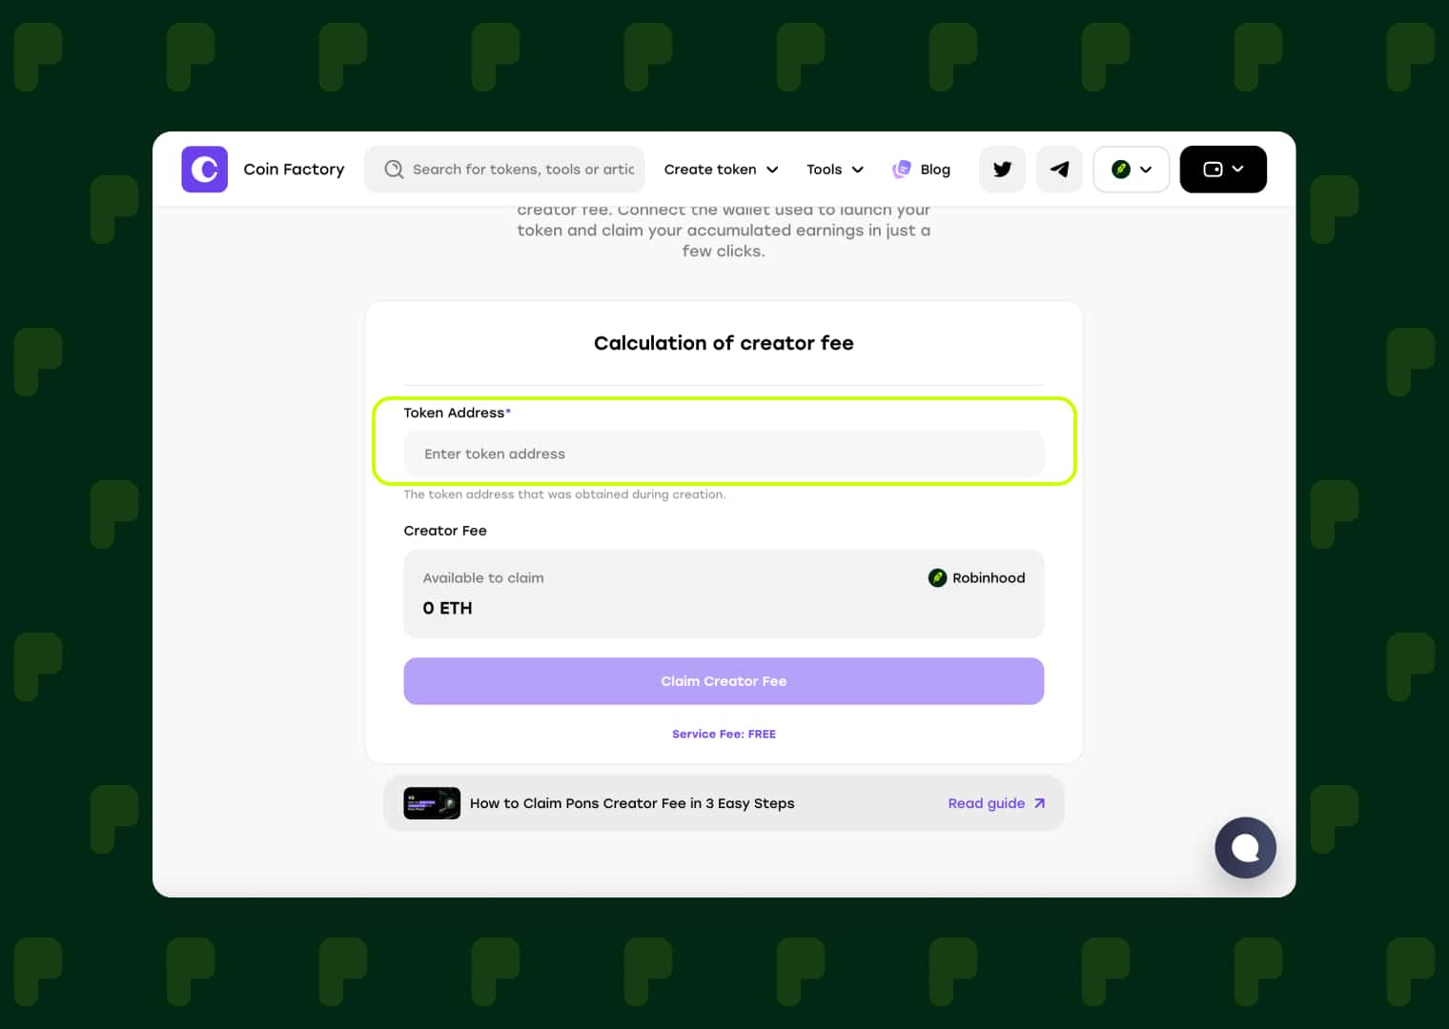Screen dimensions: 1449x1029
Task: Open the black wallet connect dropdown
Action: 1223,170
